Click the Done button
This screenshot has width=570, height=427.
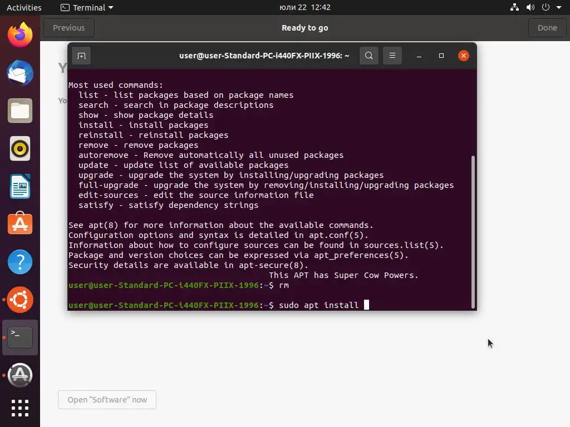547,28
